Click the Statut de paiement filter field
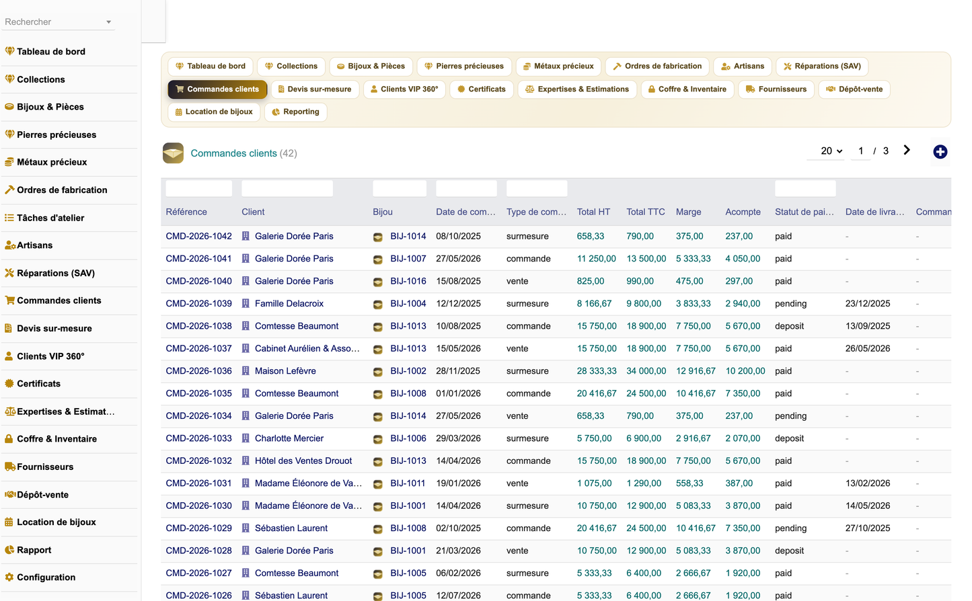The width and height of the screenshot is (972, 601). click(x=805, y=188)
